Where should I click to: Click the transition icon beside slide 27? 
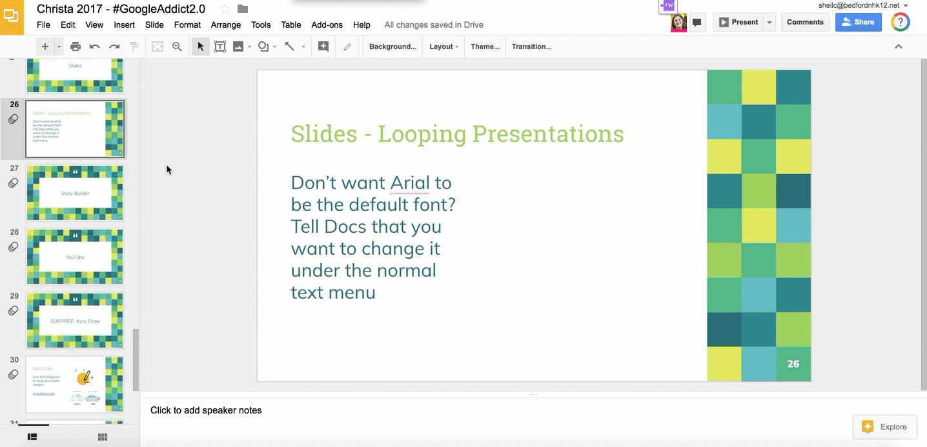point(13,183)
